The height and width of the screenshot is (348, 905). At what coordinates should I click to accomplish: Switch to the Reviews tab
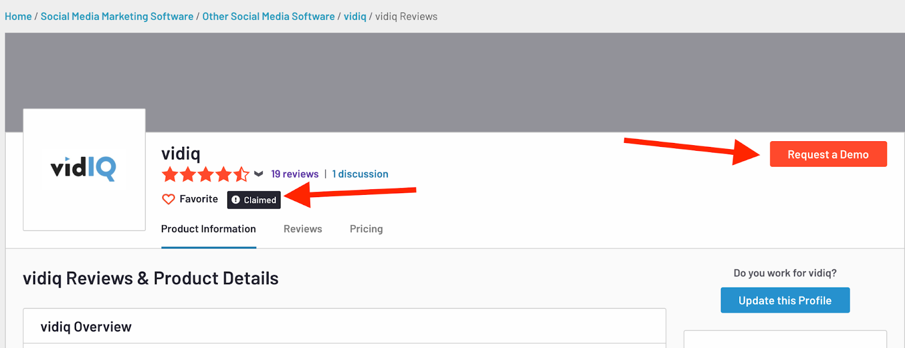303,229
